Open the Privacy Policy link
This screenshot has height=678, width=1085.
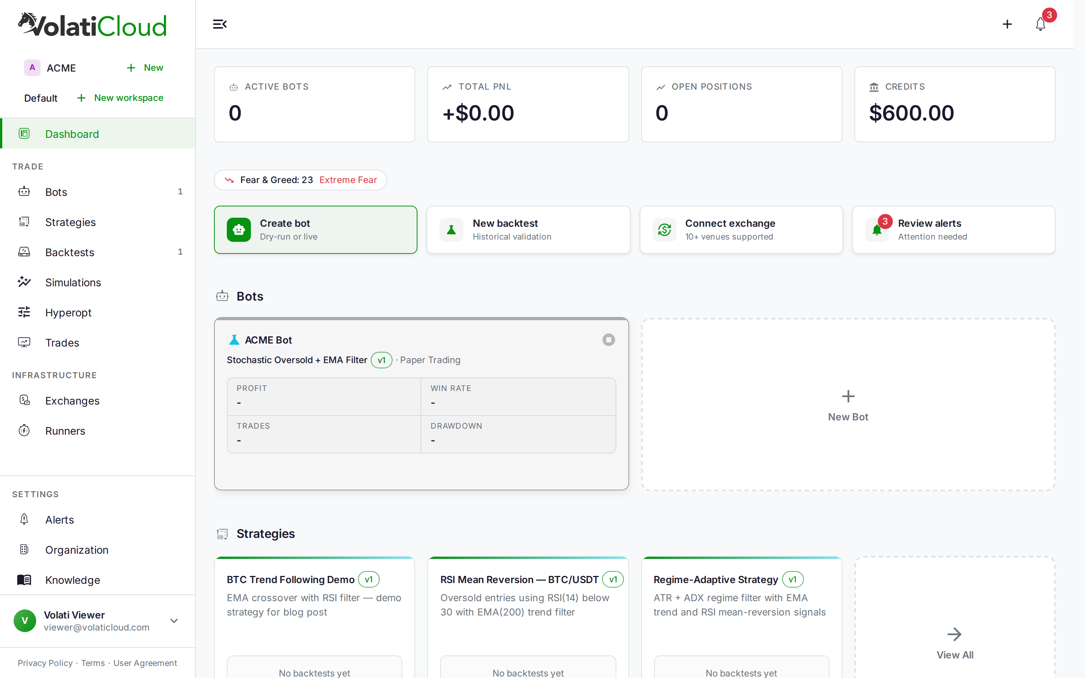(x=45, y=663)
